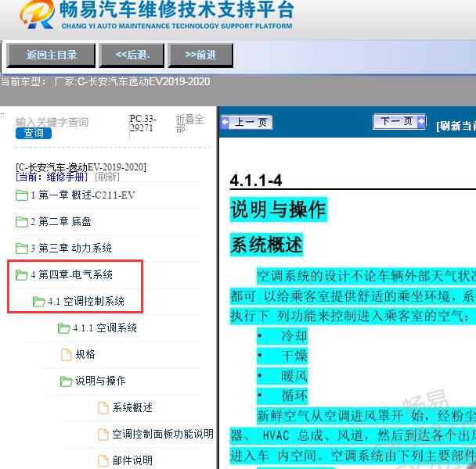
Task: Click the [C-长安汽车-逸动EV-2019-2020] title text
Action: pyautogui.click(x=81, y=167)
